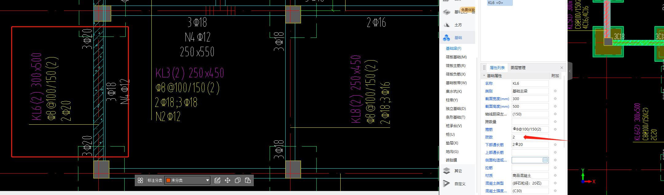
Task: Open 地沟(G) component type
Action: [x=452, y=152]
